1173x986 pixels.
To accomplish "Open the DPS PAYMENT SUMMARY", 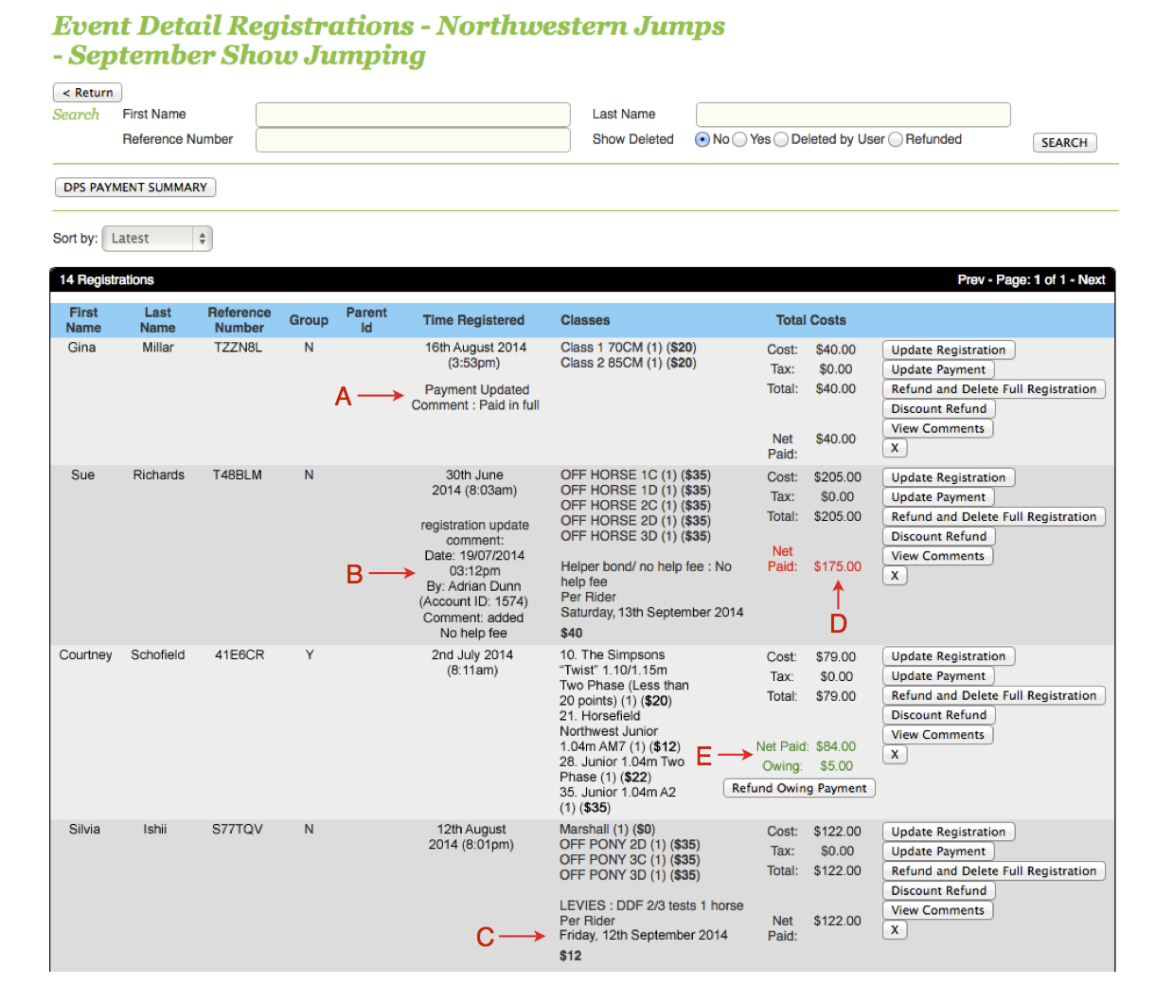I will 135,188.
